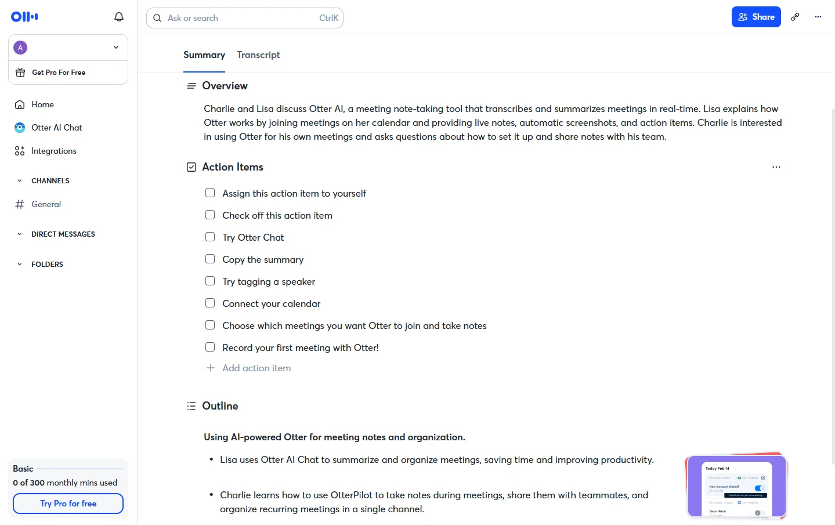Check off 'Try Otter Chat' item
The width and height of the screenshot is (835, 525).
click(x=210, y=237)
